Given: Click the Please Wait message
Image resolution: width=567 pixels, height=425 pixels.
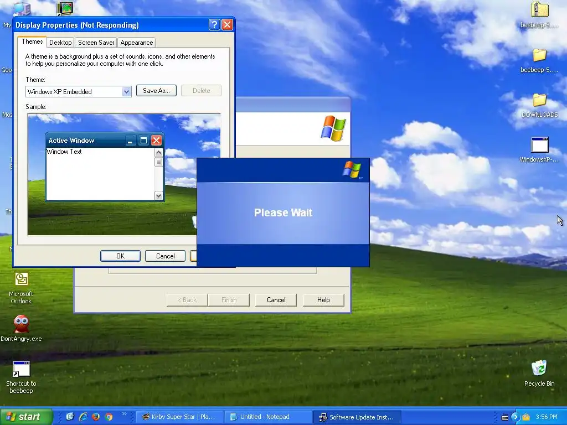Looking at the screenshot, I should click(x=283, y=212).
